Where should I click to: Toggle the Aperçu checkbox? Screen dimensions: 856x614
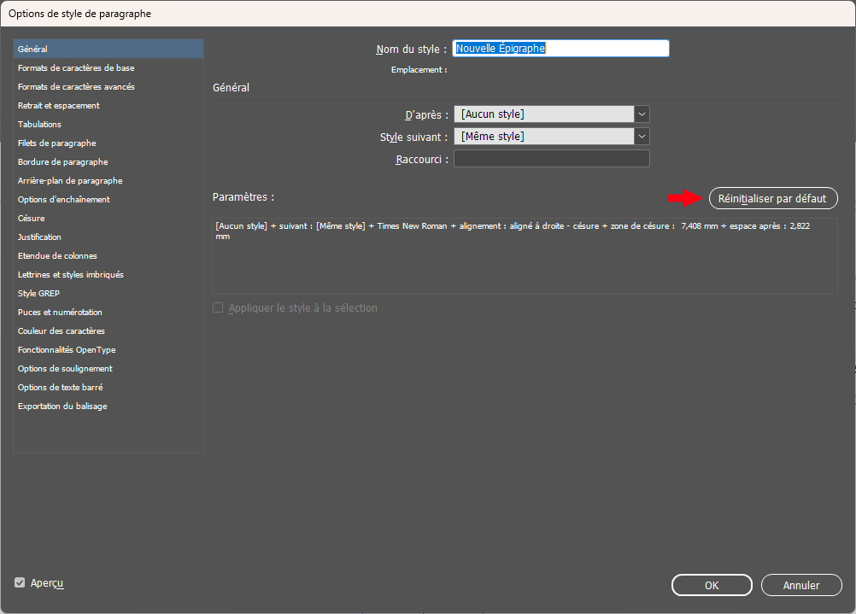[x=20, y=582]
